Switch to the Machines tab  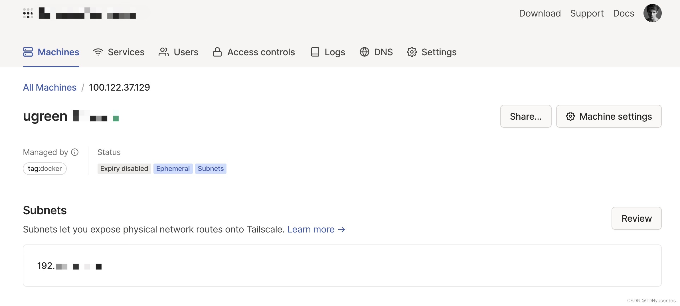51,52
